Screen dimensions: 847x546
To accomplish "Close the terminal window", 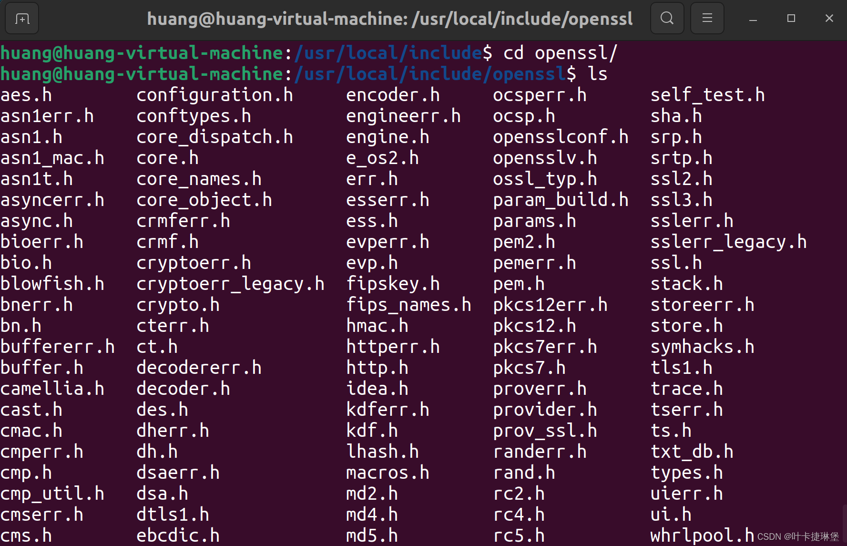I will click(829, 19).
